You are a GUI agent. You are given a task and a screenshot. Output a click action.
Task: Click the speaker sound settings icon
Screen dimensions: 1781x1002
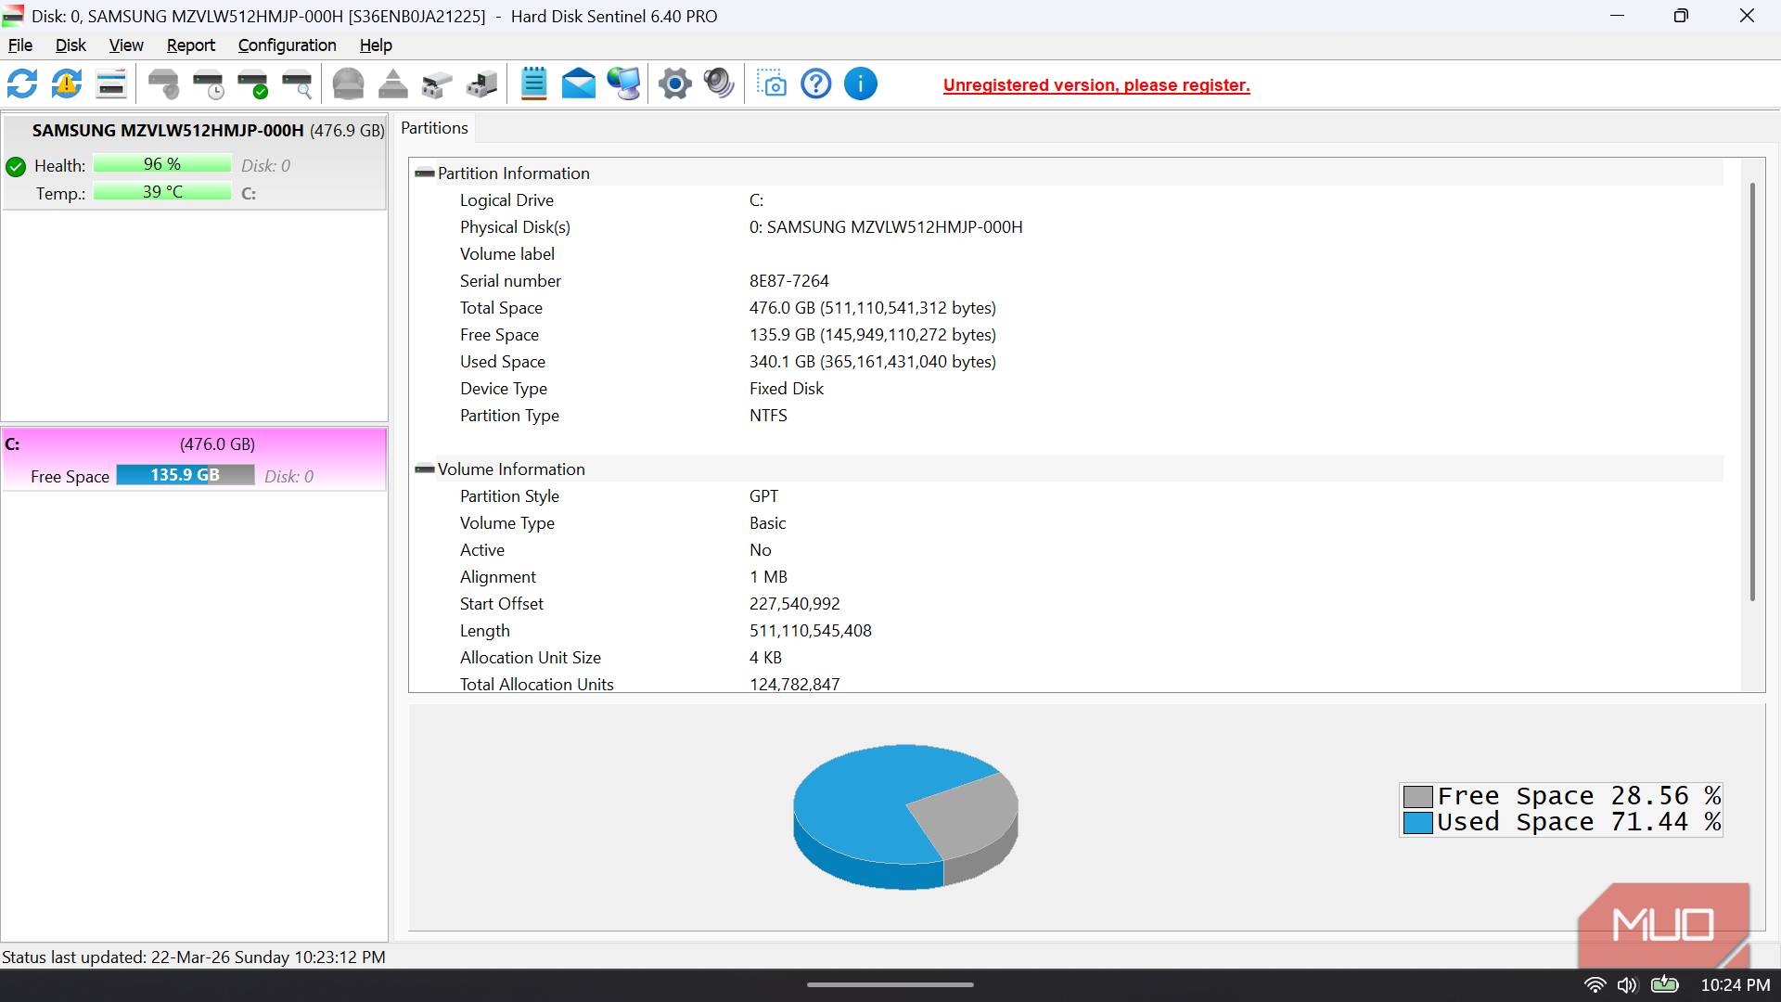[x=719, y=84]
